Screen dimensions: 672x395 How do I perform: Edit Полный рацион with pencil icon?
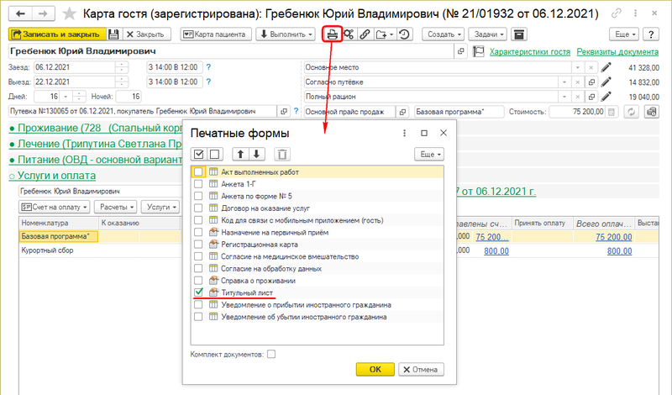tap(606, 97)
